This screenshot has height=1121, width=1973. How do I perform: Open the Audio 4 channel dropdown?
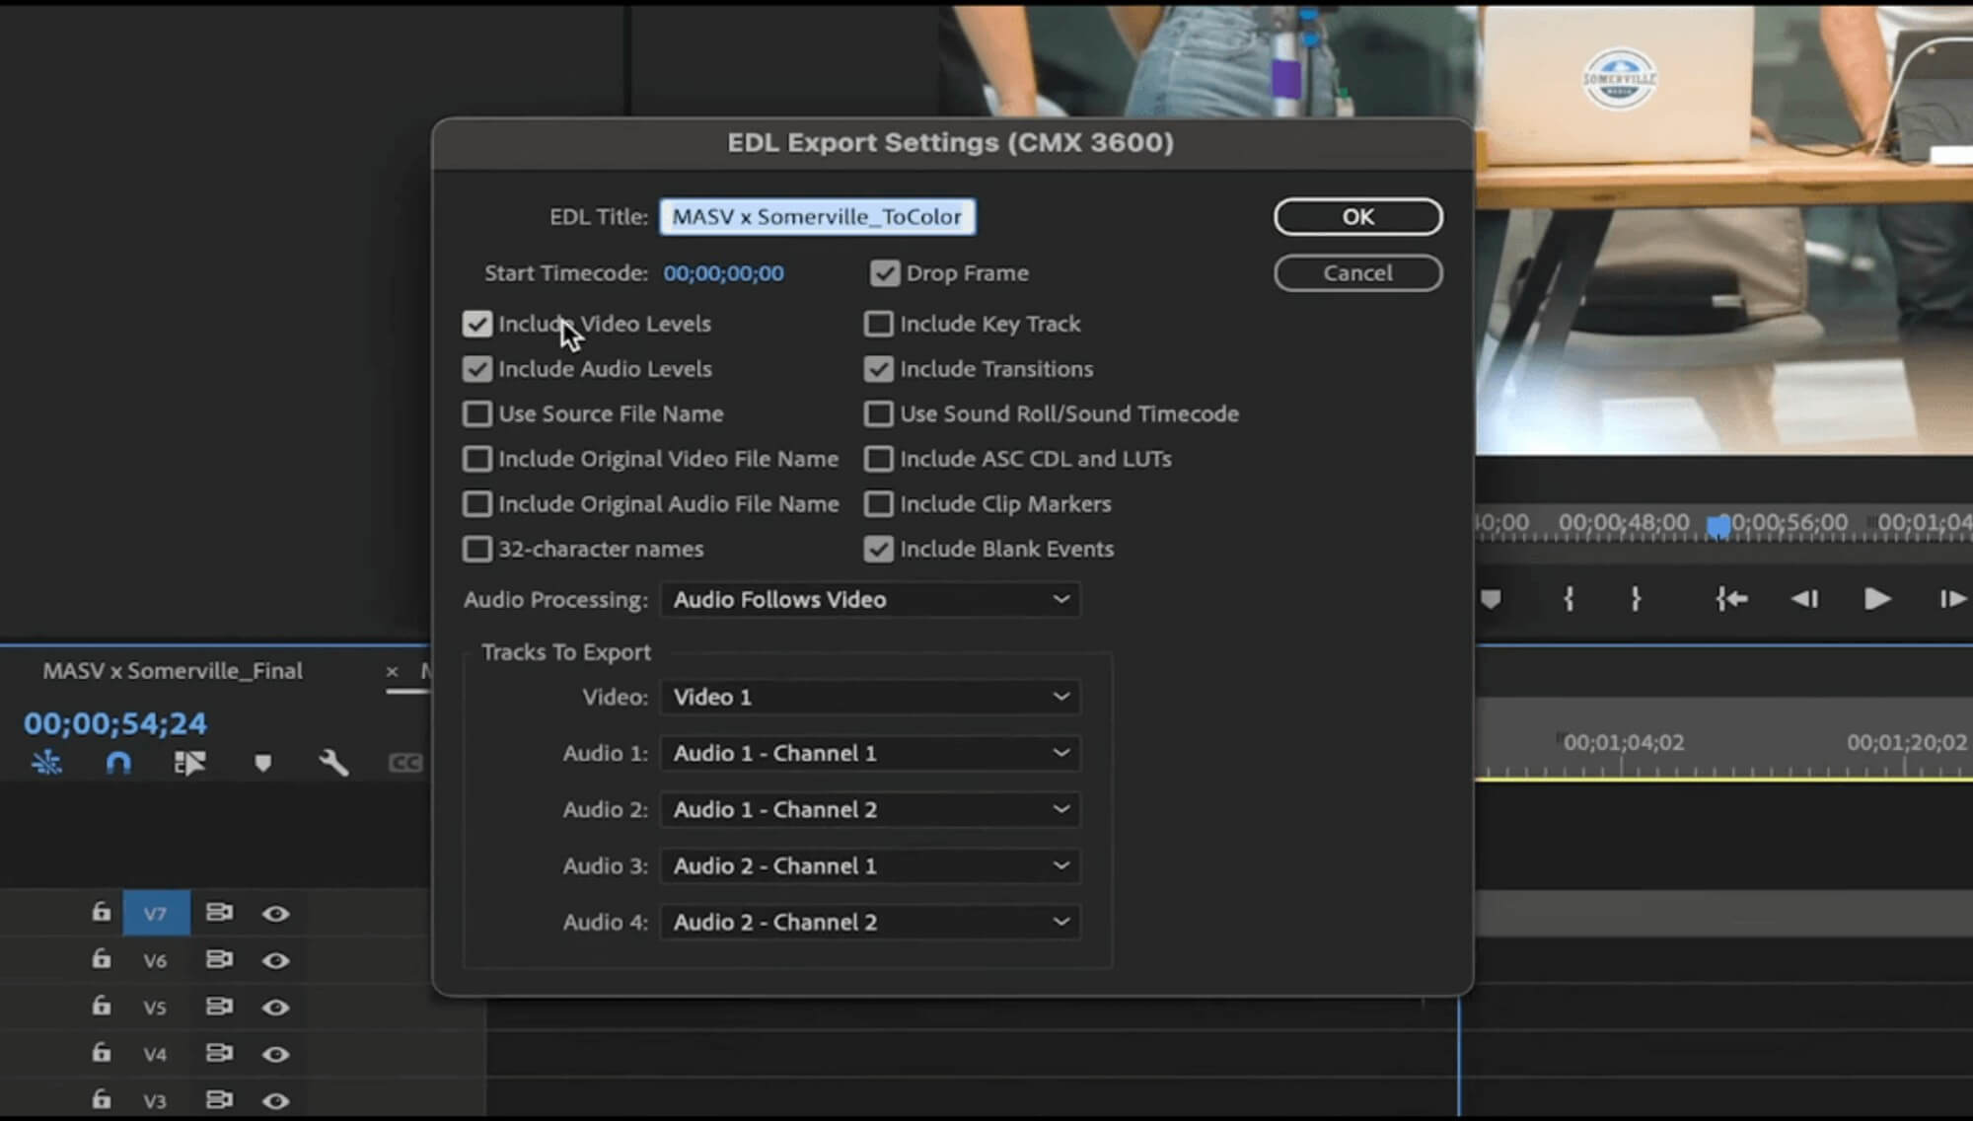tap(870, 922)
